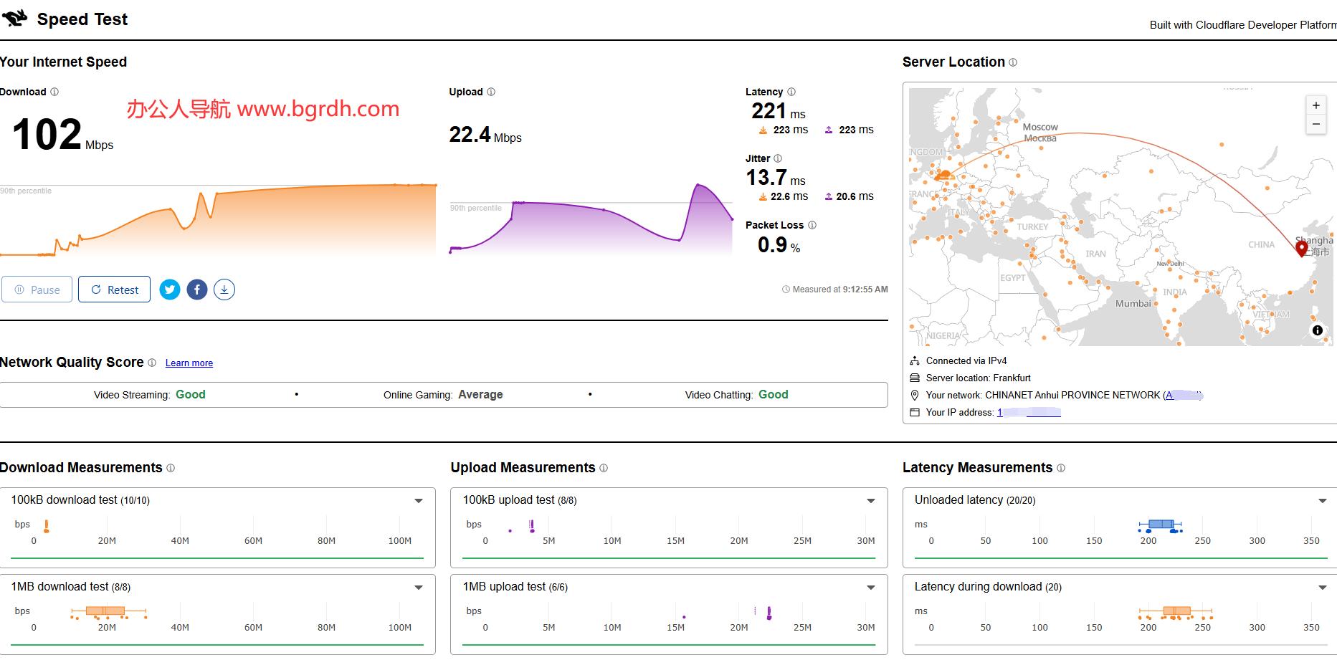Collapse the 1MB upload test panel
The width and height of the screenshot is (1337, 660).
coord(870,587)
